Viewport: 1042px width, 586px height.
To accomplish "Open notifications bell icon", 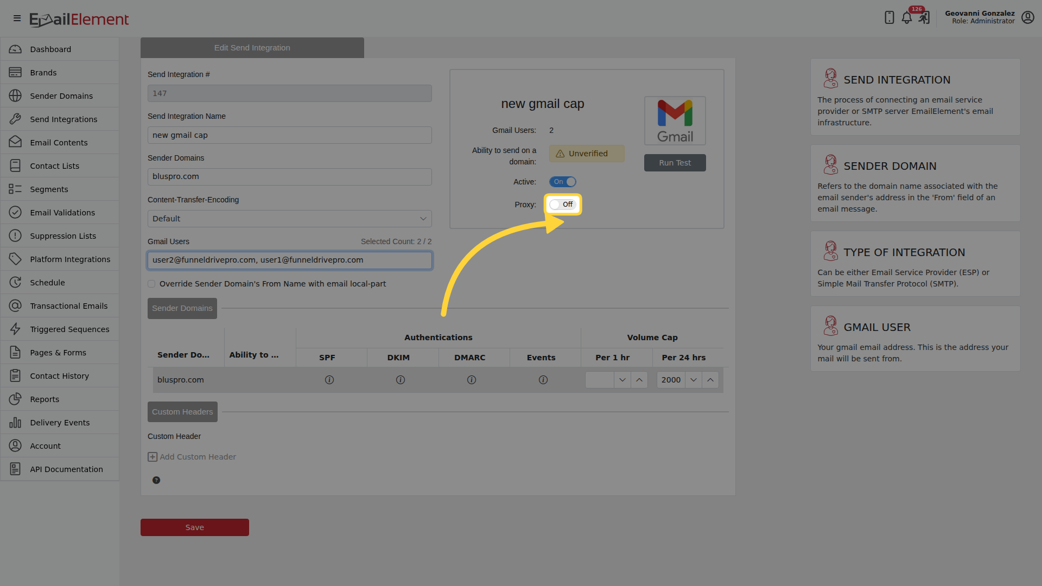I will (907, 17).
